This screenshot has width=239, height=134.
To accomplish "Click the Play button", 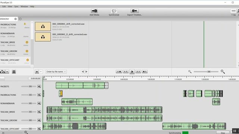I will coord(132,71).
